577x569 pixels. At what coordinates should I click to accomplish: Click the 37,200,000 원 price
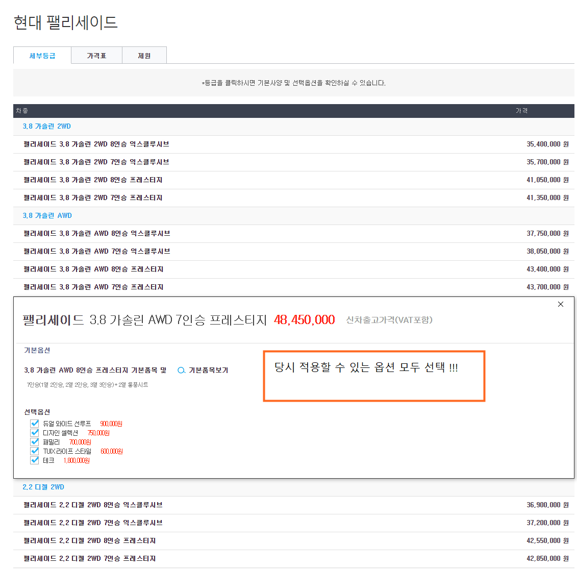pos(547,523)
